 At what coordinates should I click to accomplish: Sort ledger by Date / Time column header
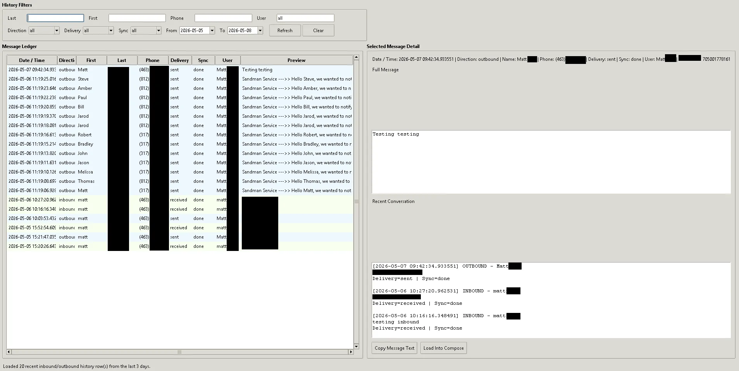(32, 60)
